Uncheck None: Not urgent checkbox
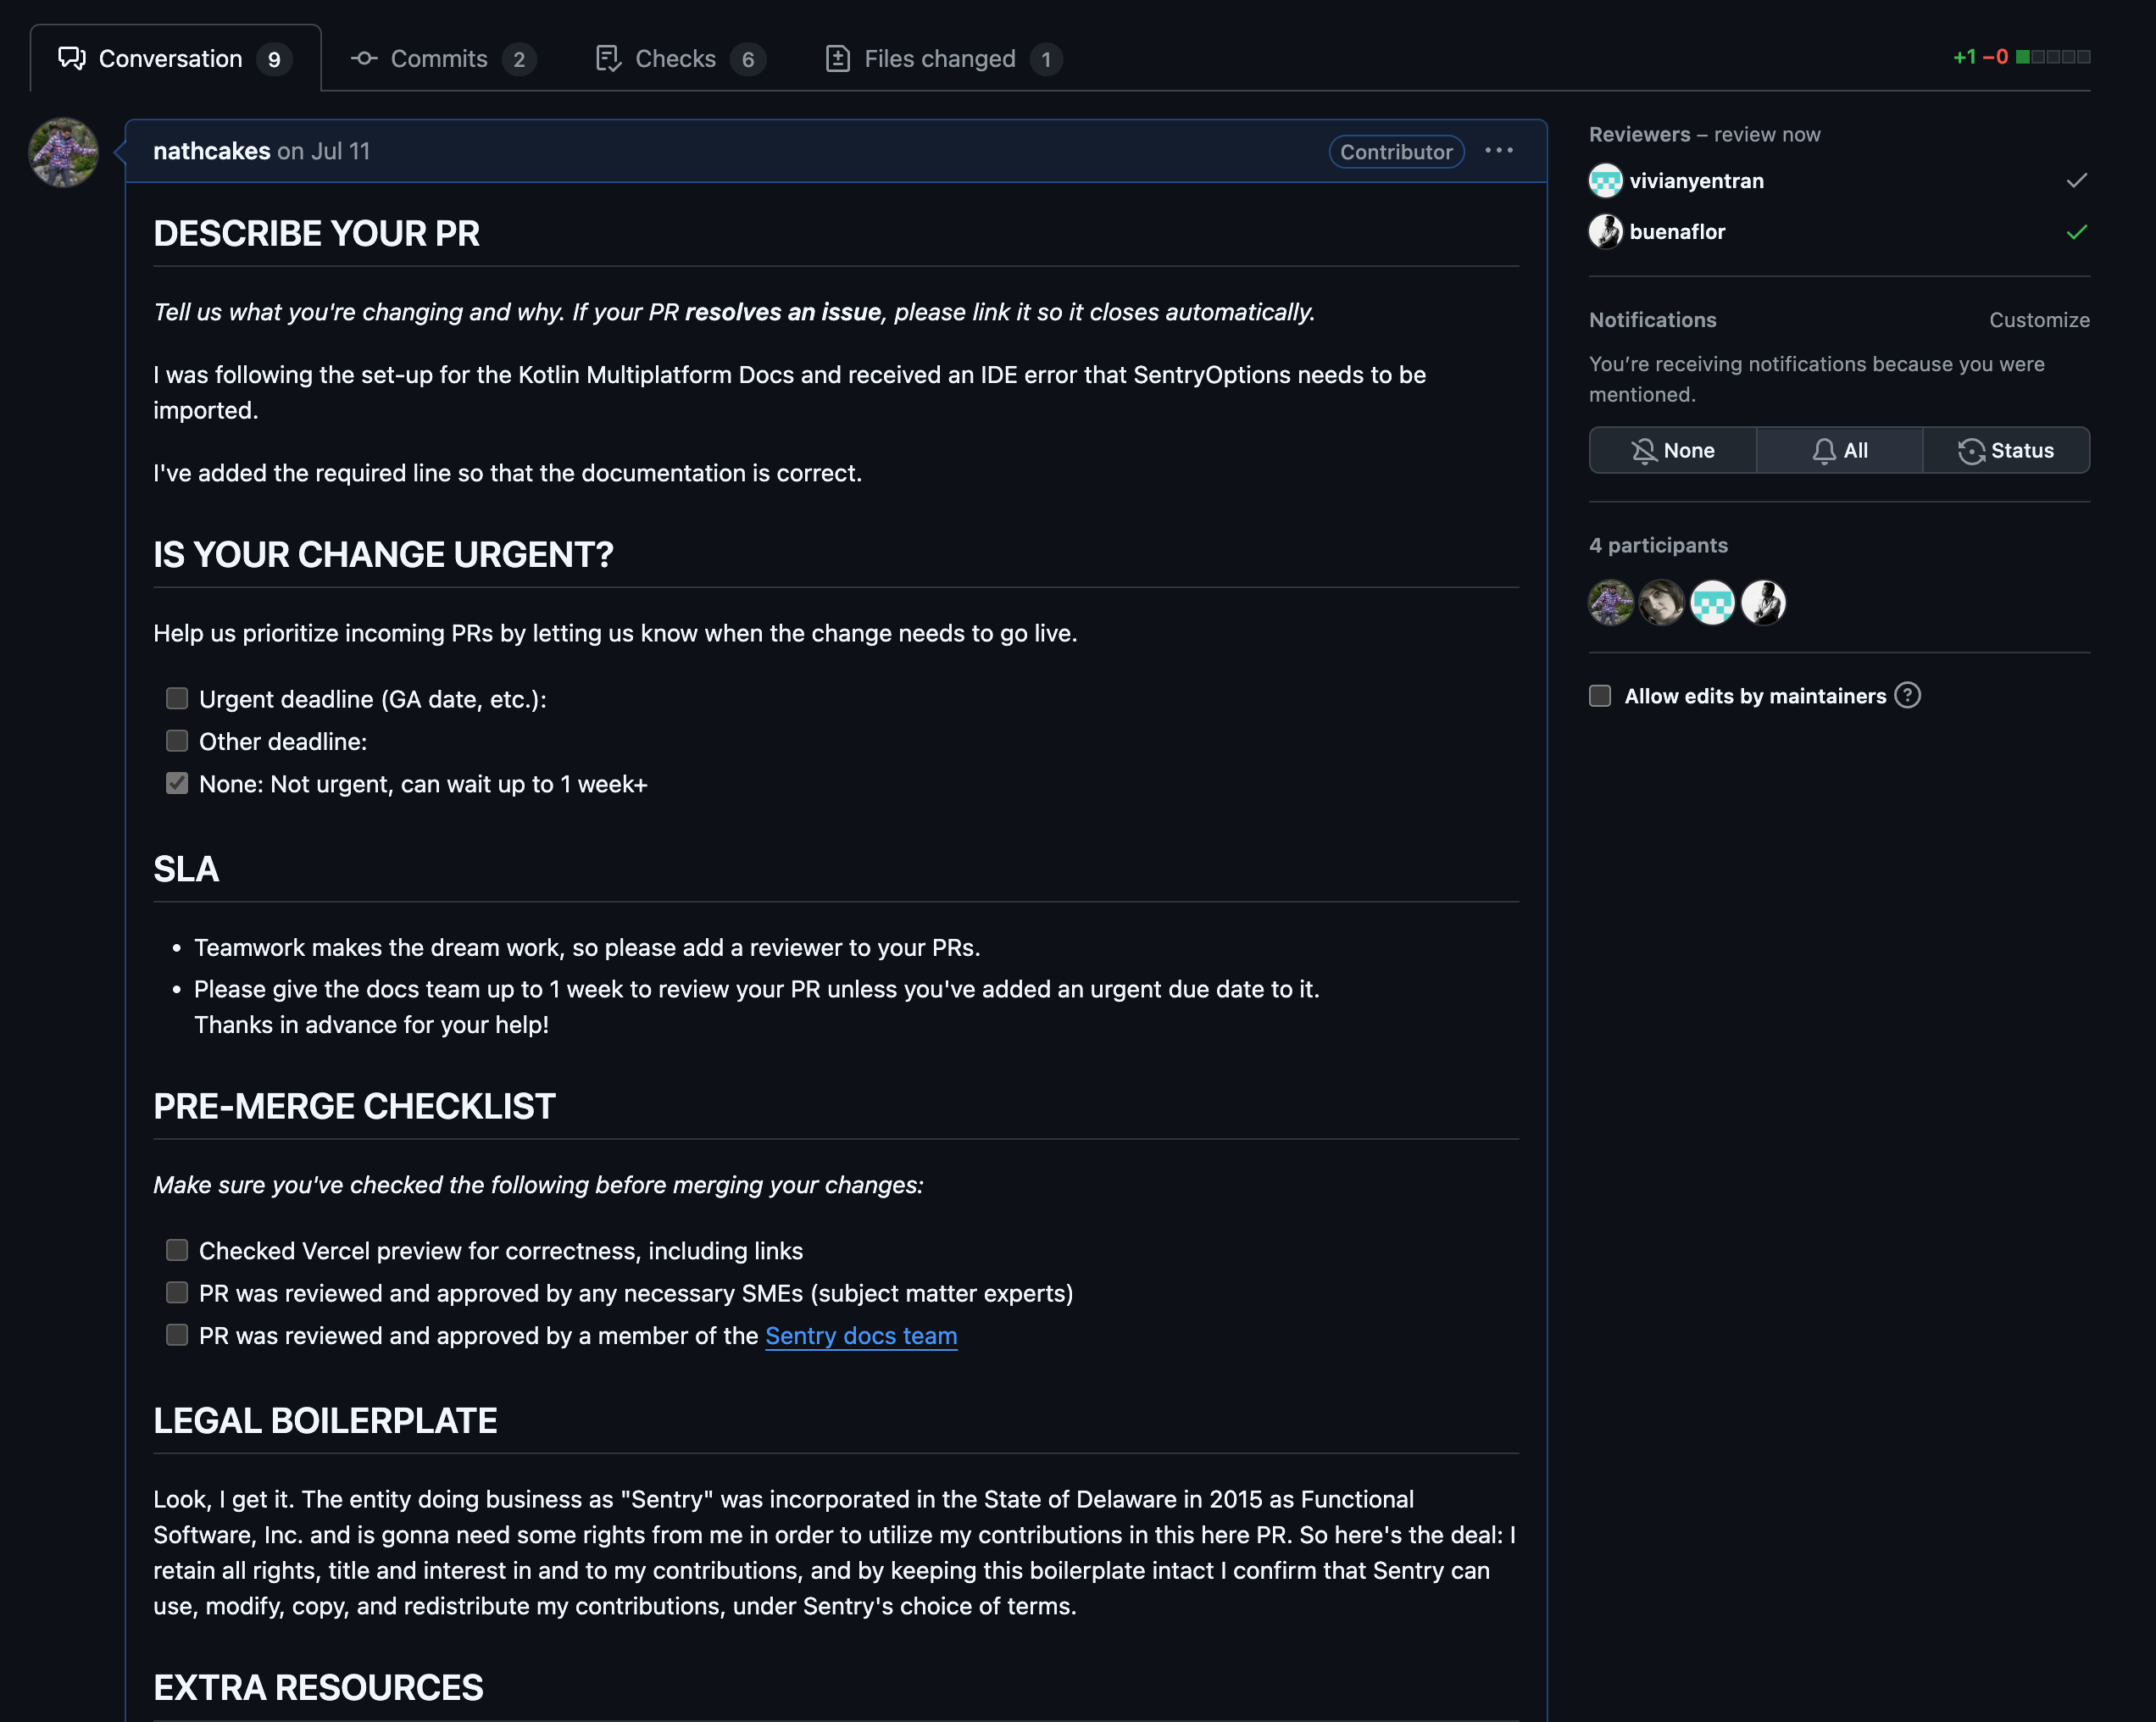 pos(177,783)
